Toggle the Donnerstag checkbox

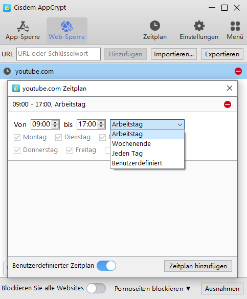[x=17, y=150]
